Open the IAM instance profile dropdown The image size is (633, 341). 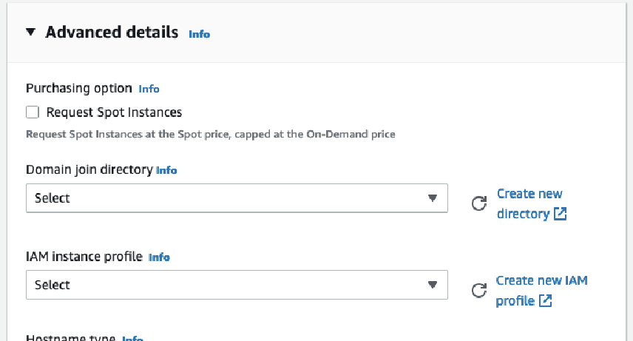click(x=237, y=285)
